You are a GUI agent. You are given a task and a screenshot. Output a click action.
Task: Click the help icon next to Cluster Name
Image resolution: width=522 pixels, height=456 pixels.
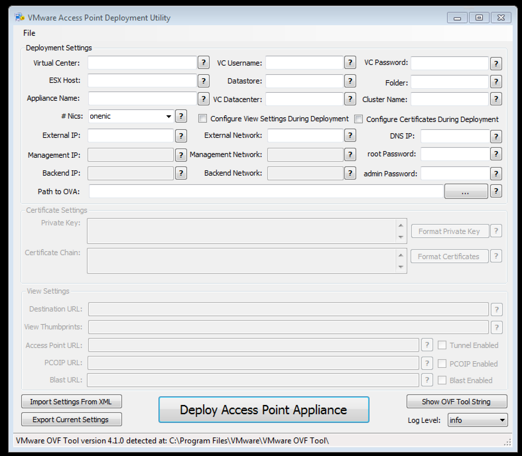pos(496,99)
